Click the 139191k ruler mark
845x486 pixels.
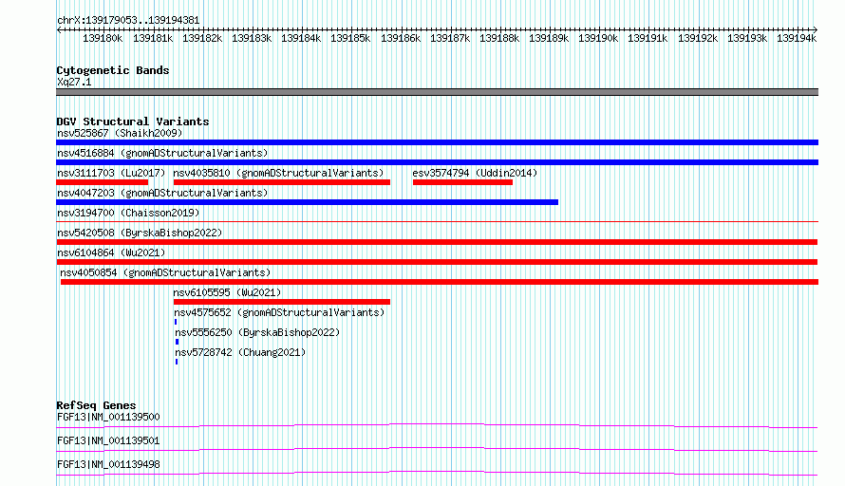[648, 38]
